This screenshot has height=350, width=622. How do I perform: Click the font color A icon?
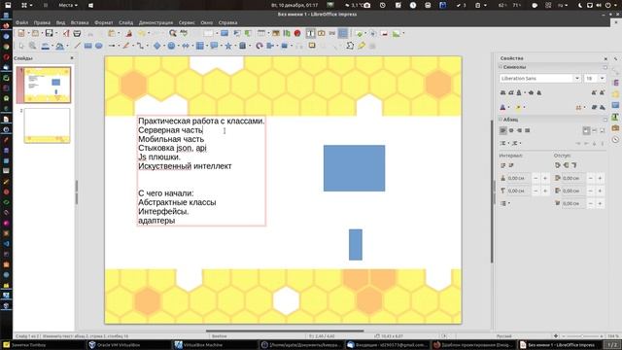pos(502,108)
